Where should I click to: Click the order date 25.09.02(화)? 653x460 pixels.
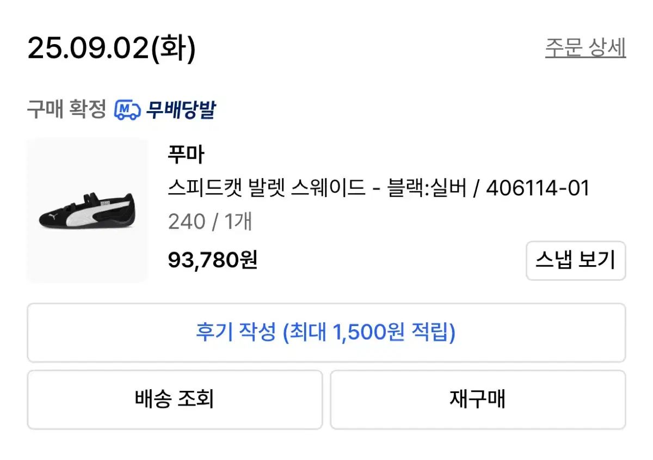tap(112, 48)
